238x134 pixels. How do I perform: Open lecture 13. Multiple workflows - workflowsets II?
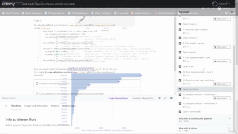pyautogui.click(x=200, y=103)
